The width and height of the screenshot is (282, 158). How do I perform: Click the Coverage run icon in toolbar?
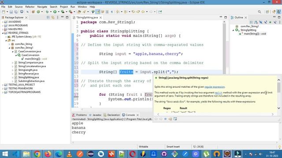[63, 12]
